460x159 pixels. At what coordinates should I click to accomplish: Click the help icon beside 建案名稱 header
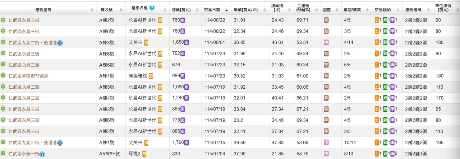point(152,8)
